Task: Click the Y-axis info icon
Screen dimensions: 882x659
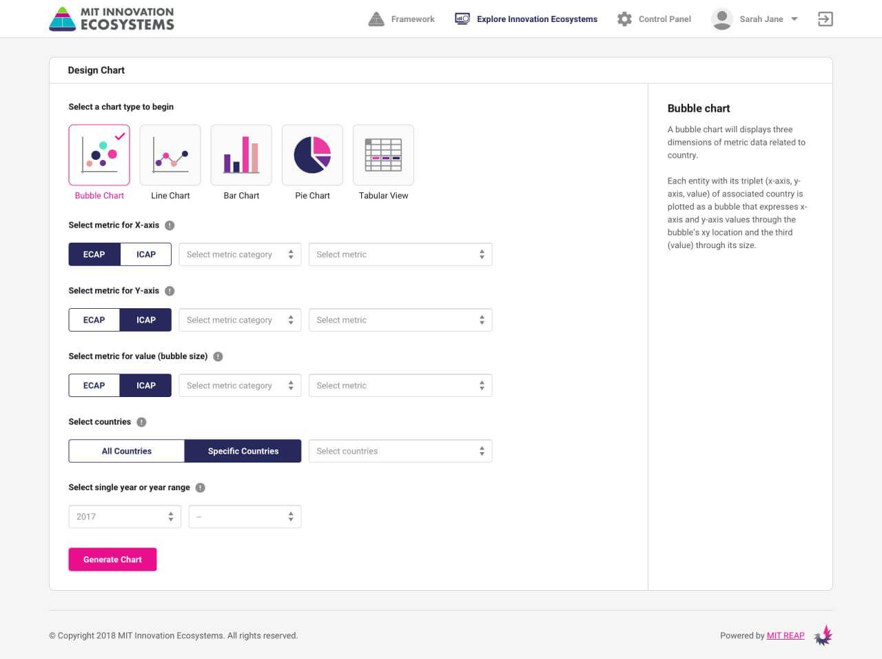Action: tap(170, 291)
